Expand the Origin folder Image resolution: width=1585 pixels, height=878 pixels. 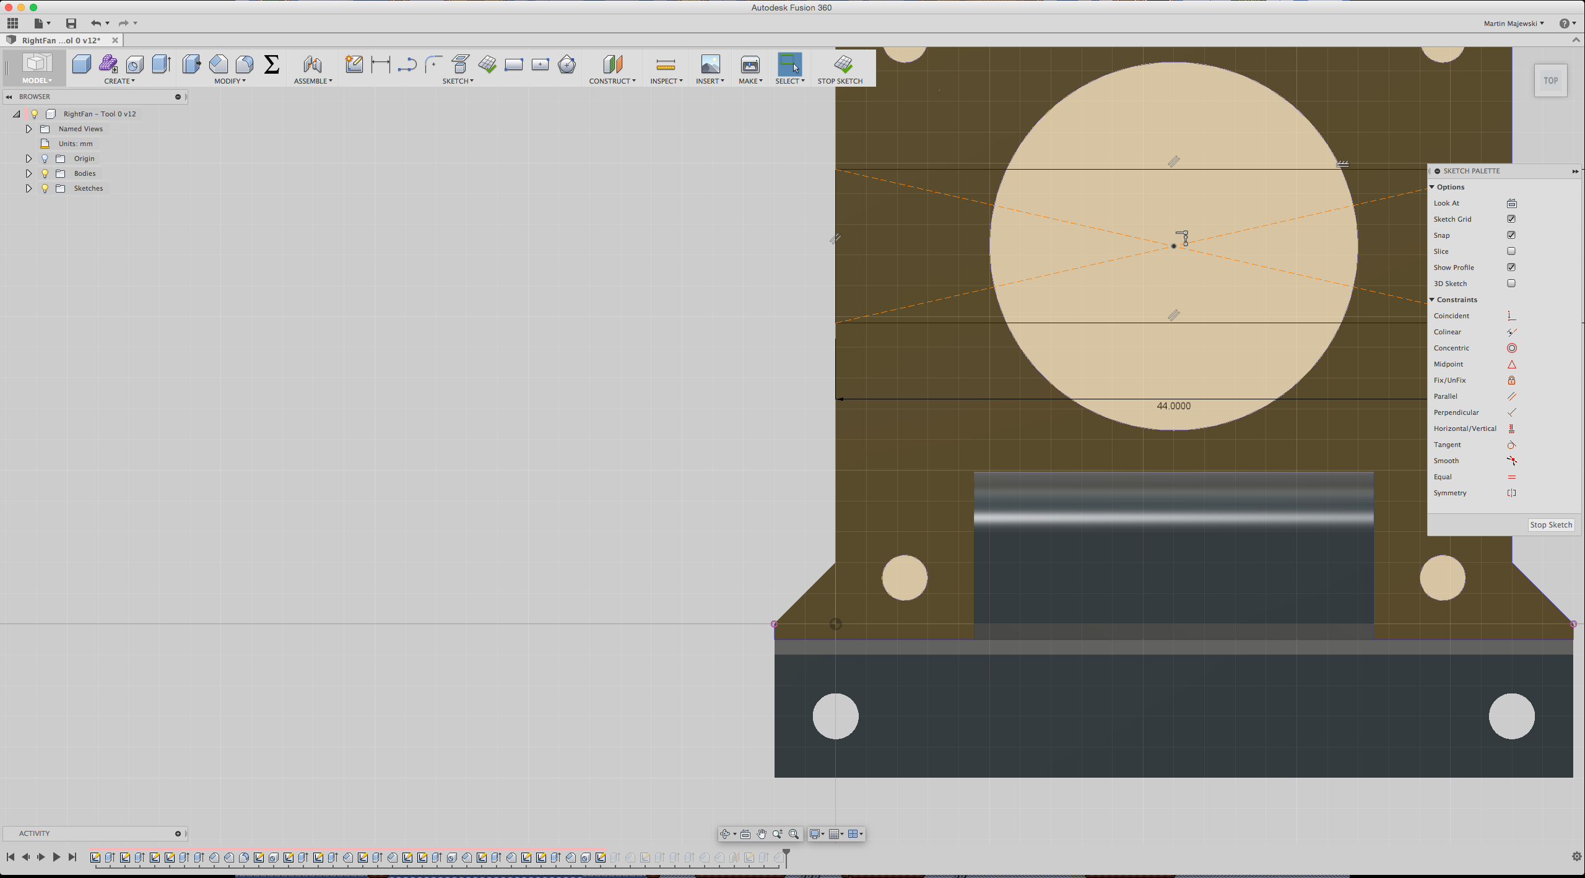point(28,159)
